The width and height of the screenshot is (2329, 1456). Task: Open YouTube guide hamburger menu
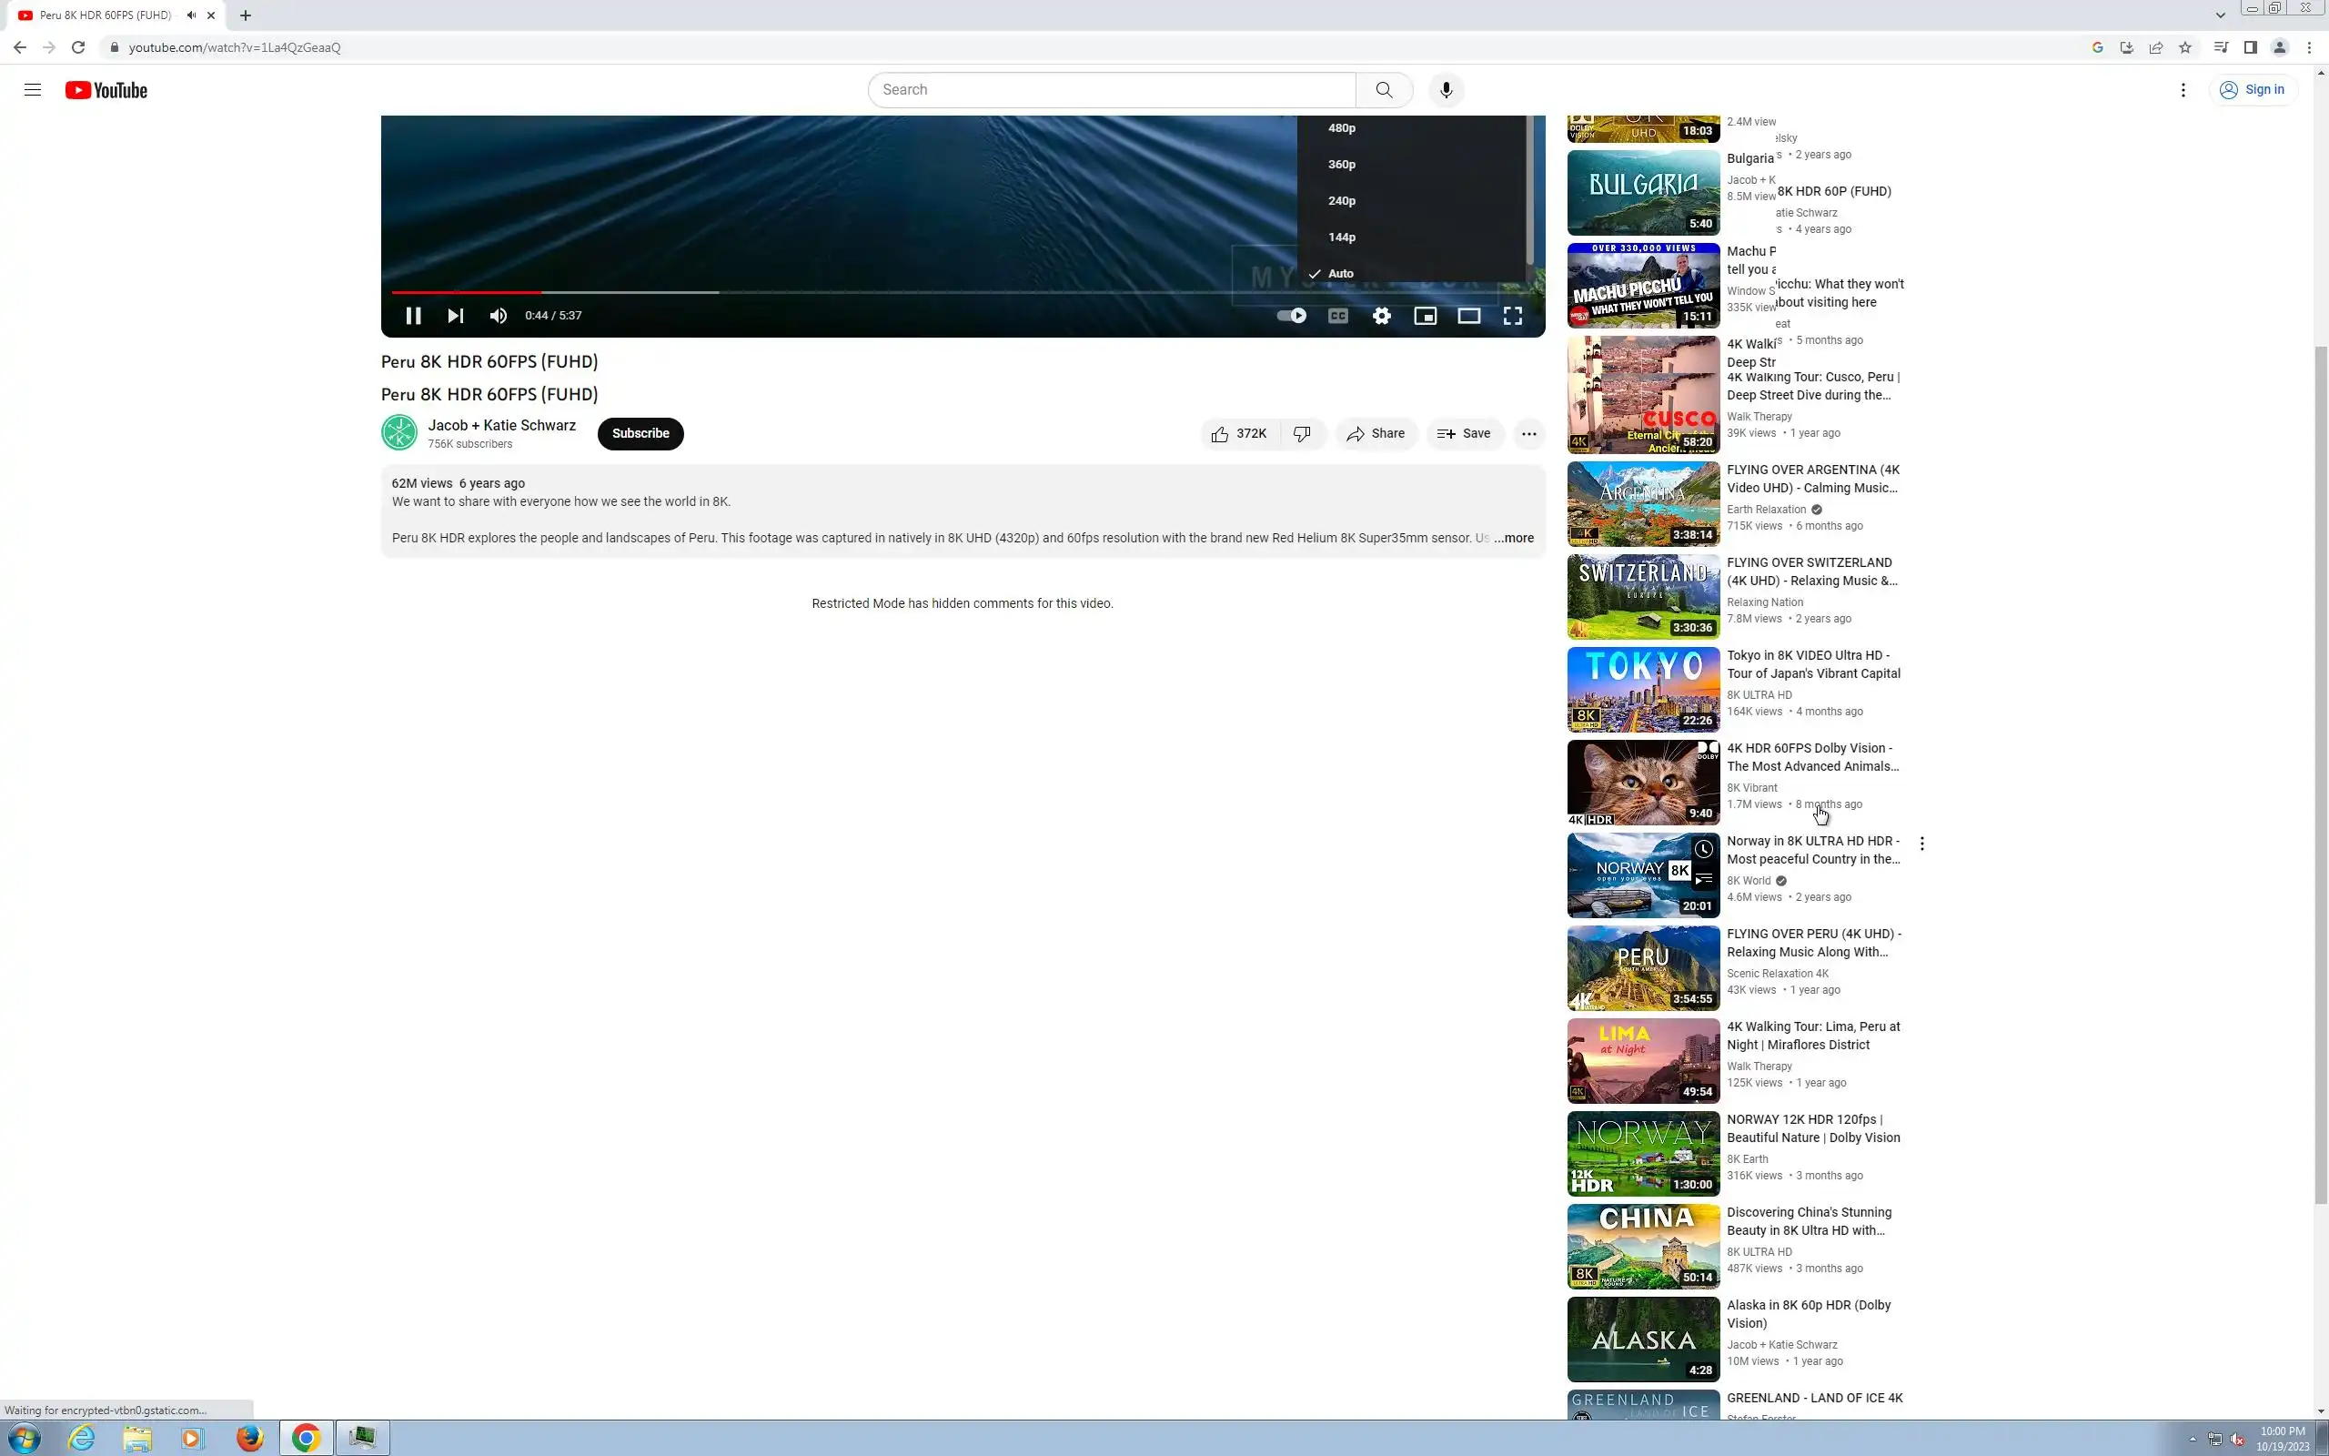33,90
